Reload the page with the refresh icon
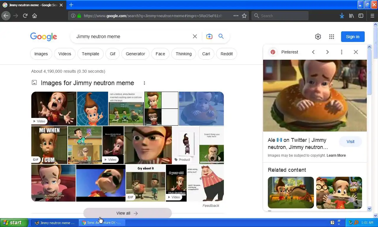378x227 pixels. tap(25, 16)
